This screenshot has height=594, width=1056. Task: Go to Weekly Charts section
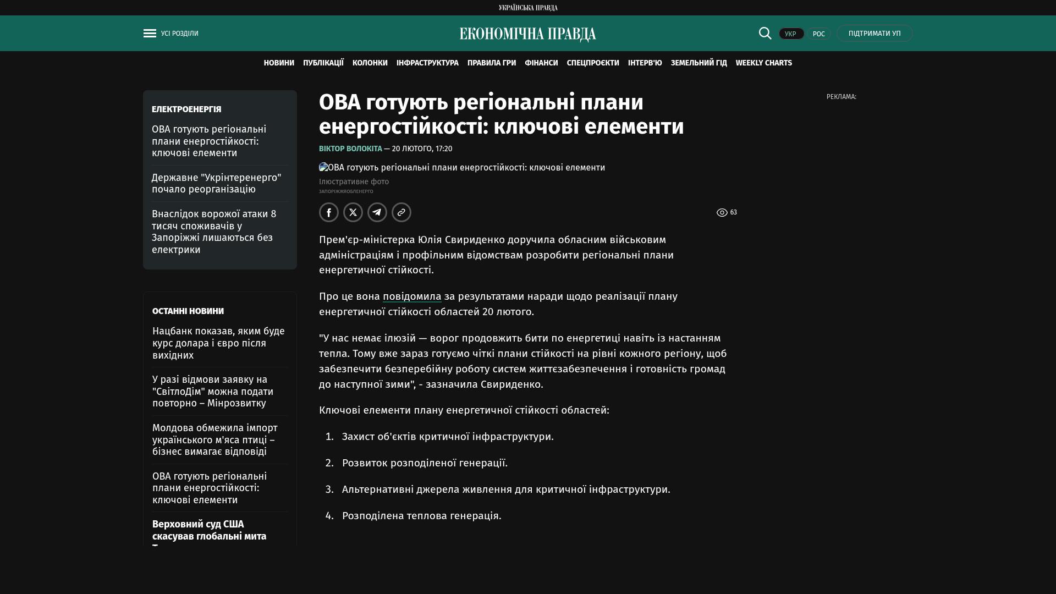coord(763,63)
